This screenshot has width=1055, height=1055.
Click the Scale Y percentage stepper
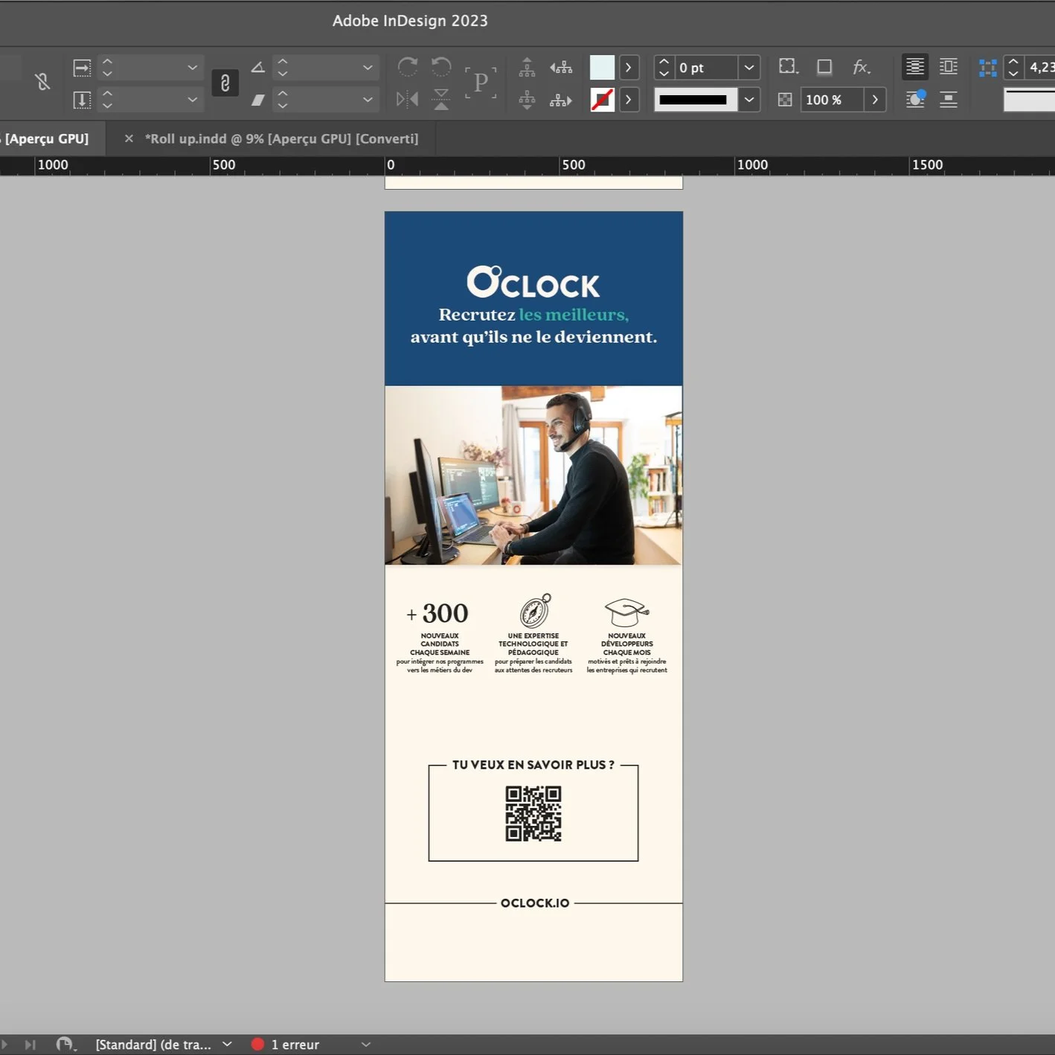tap(107, 99)
